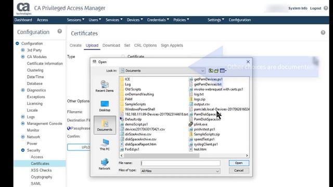This screenshot has width=333, height=187.
Task: Open the Credentials menu dropdown
Action: [158, 20]
